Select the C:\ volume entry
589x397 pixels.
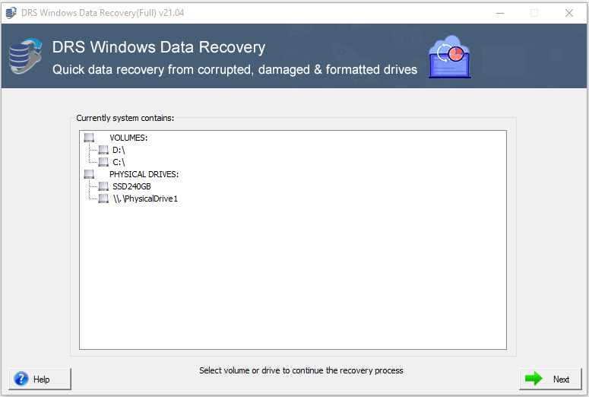click(119, 162)
